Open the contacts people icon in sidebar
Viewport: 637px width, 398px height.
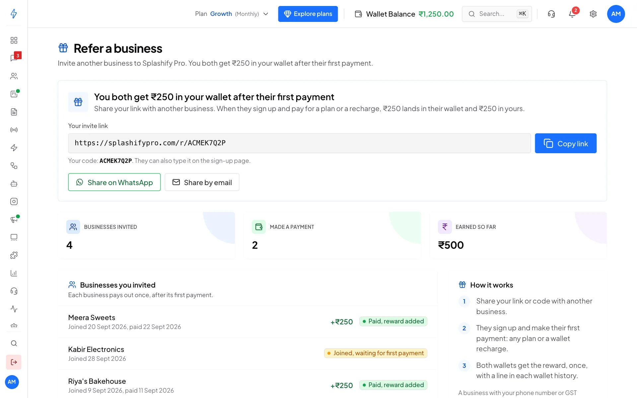coord(14,76)
